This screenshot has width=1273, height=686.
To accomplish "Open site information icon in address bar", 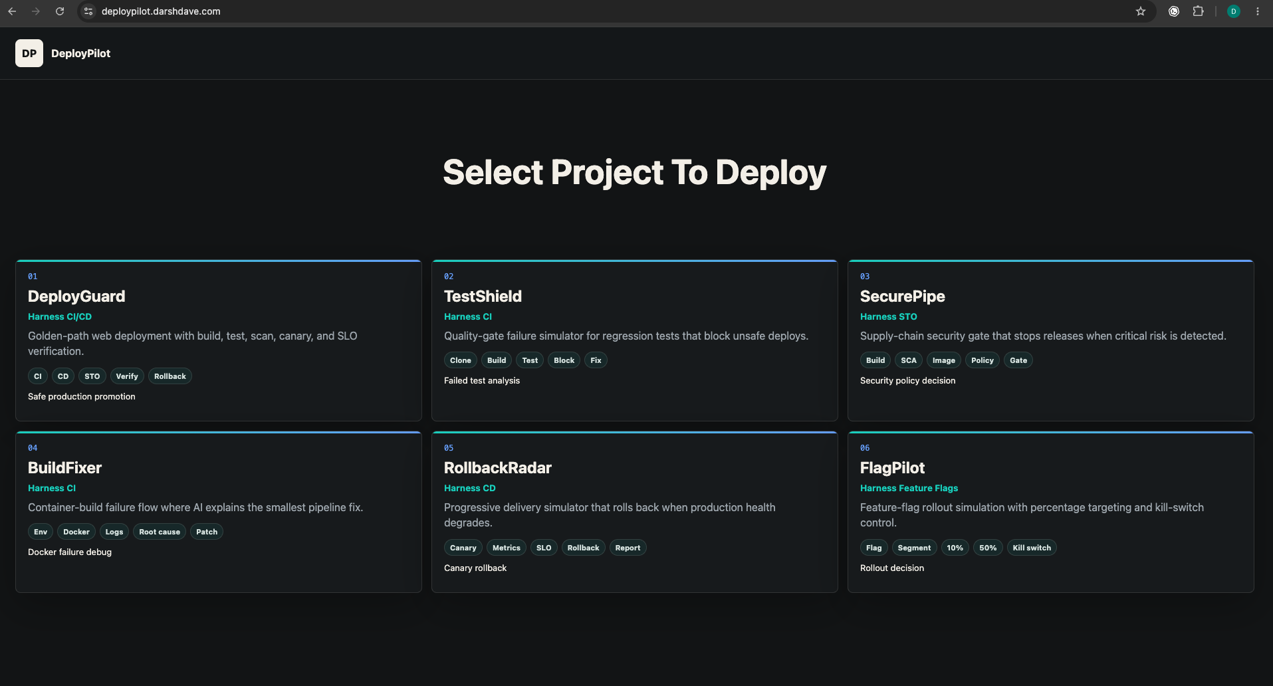I will click(x=88, y=11).
